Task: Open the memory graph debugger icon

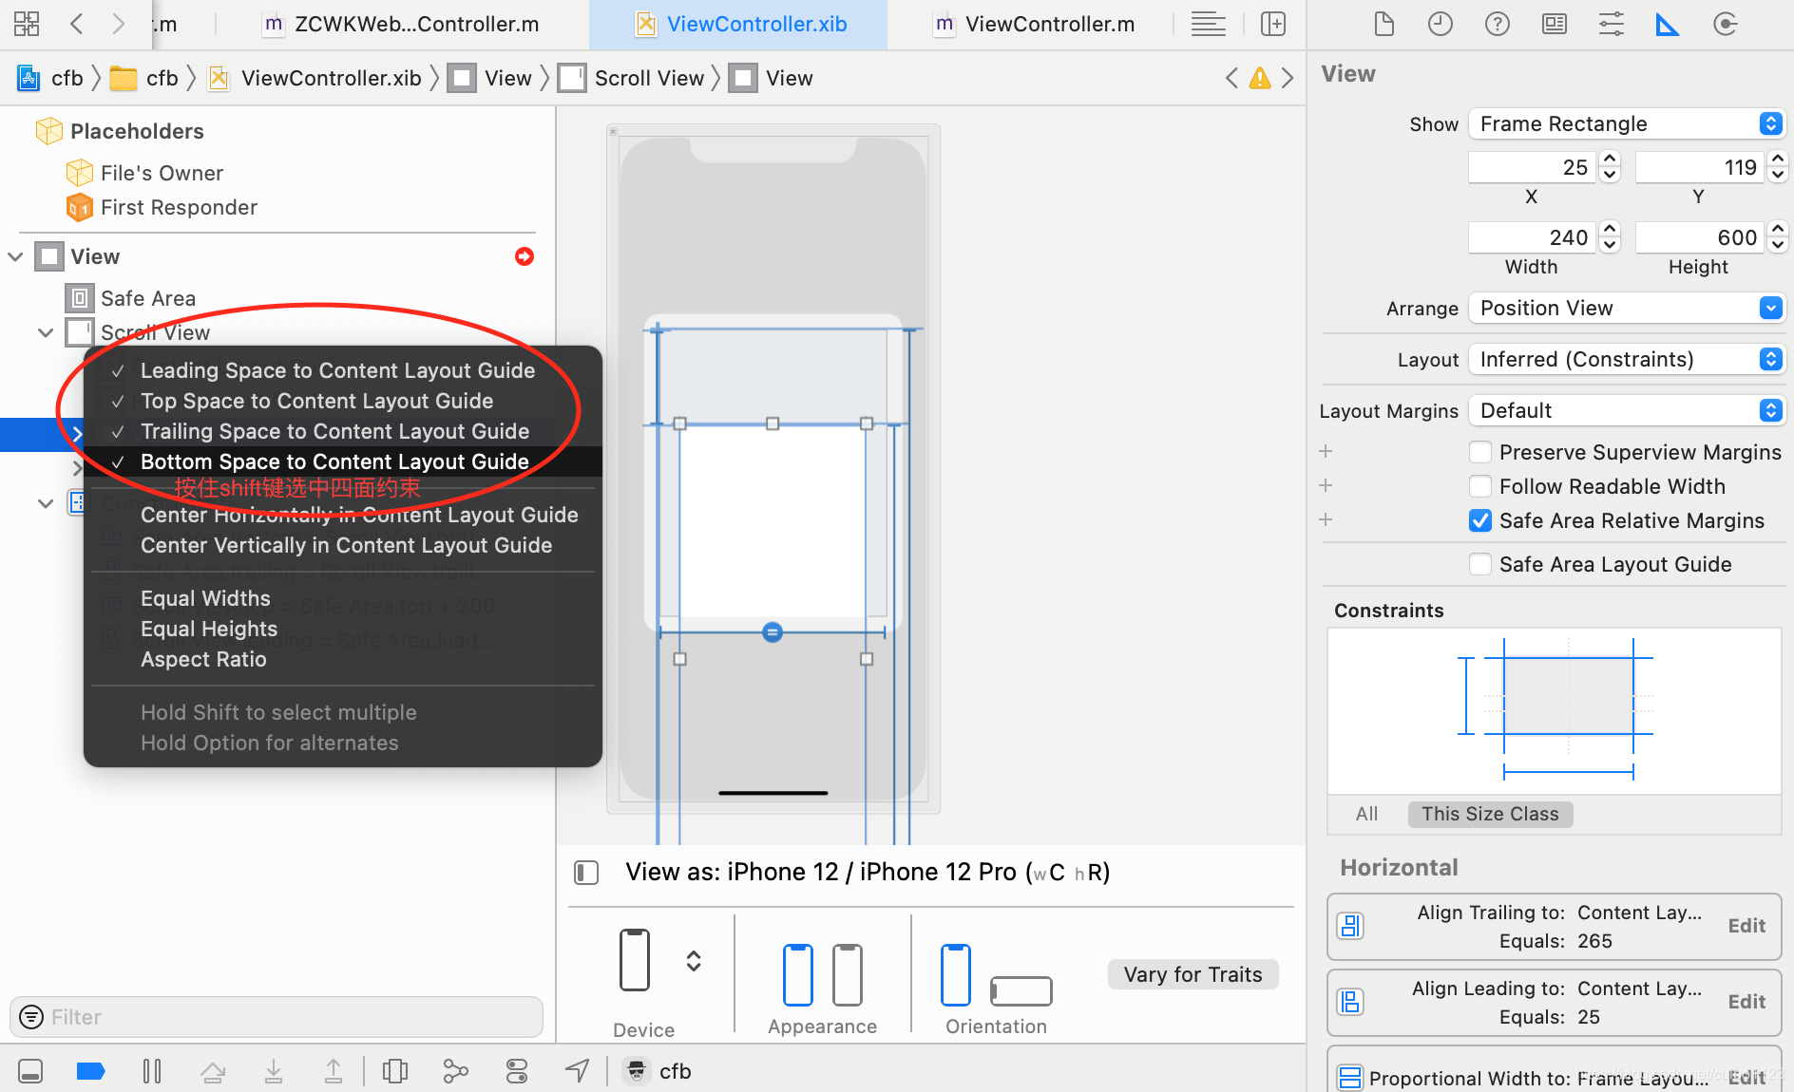Action: (456, 1071)
